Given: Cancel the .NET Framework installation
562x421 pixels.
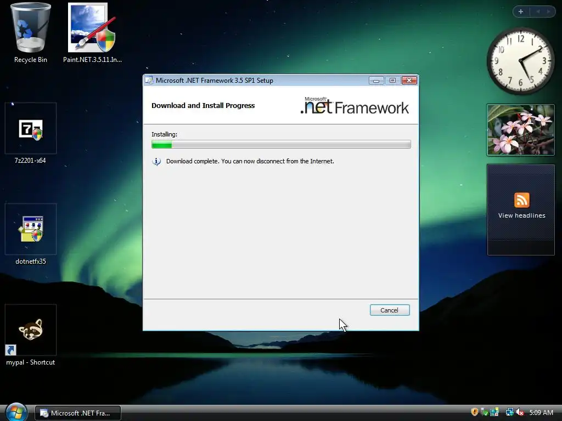Looking at the screenshot, I should [x=390, y=310].
